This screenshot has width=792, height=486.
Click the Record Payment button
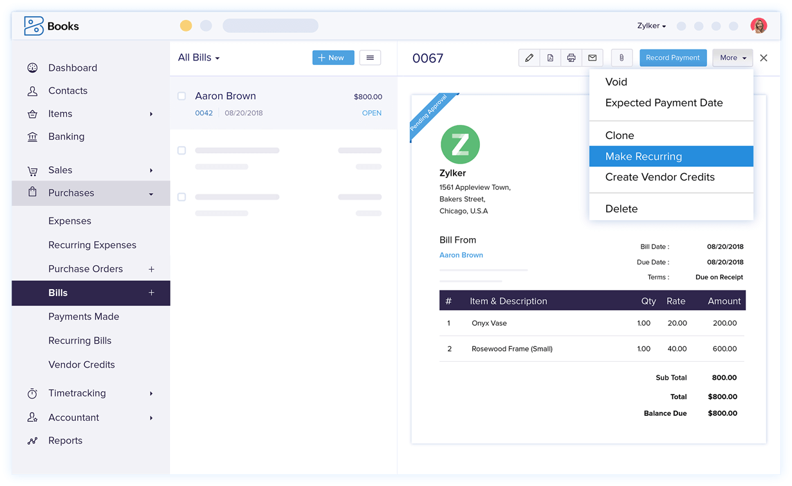(x=672, y=58)
